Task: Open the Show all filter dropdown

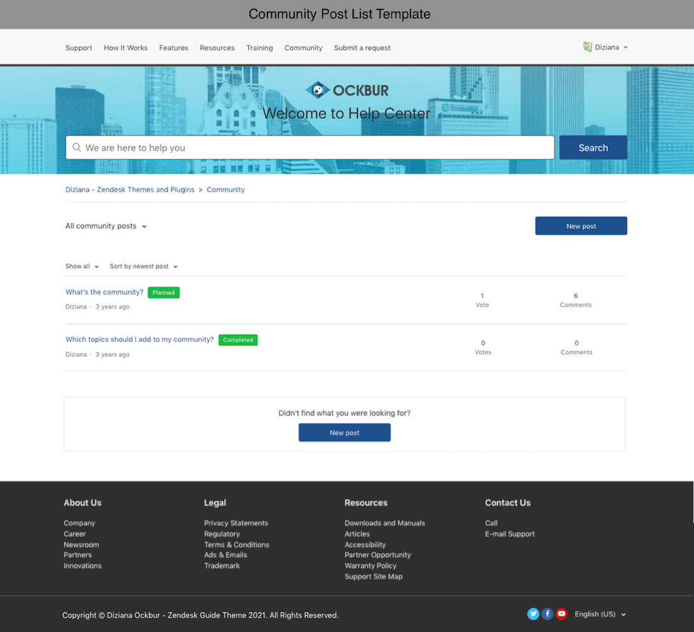Action: (x=82, y=266)
